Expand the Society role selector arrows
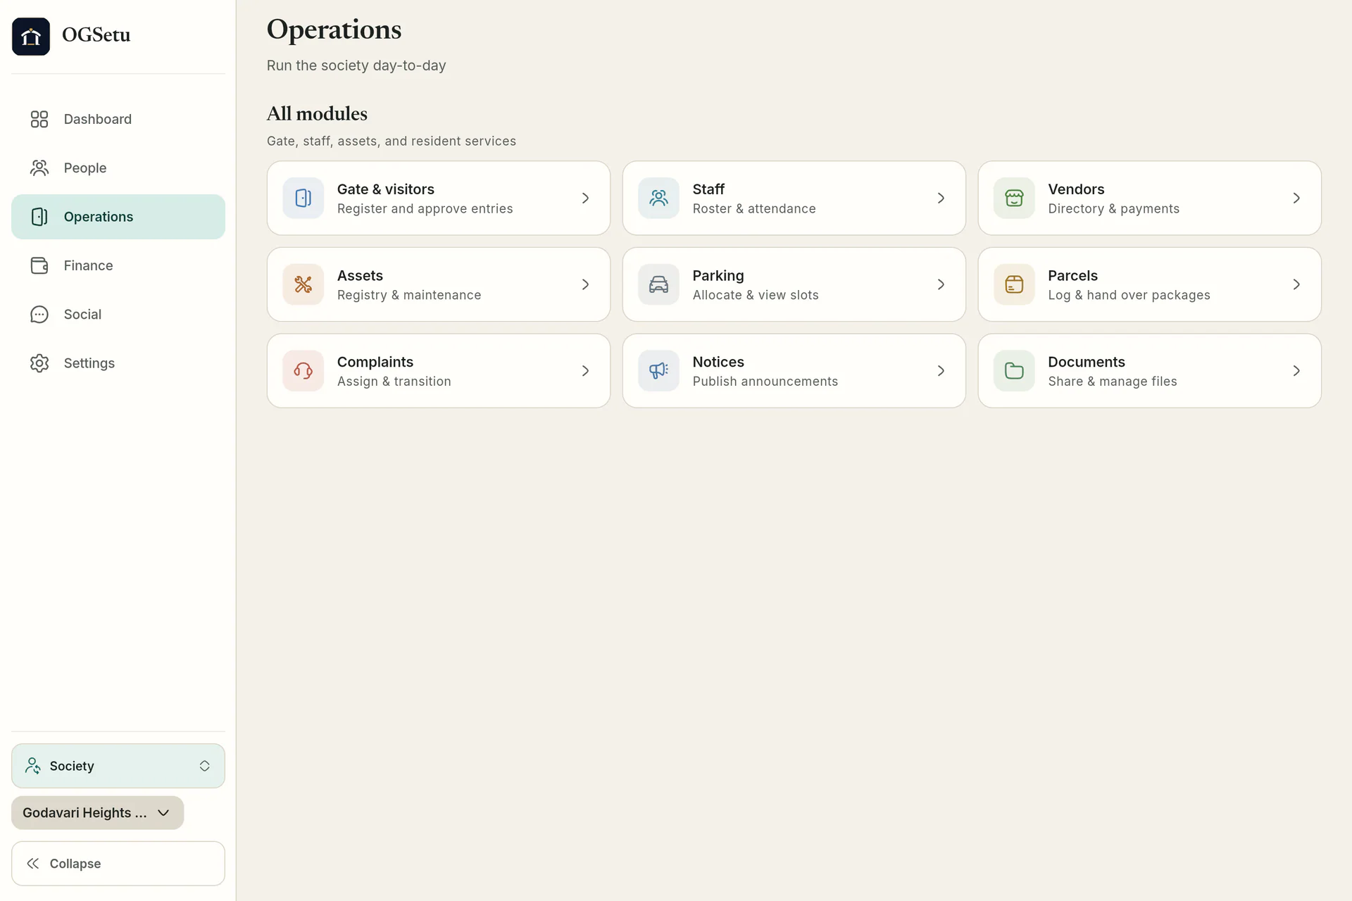 (204, 765)
